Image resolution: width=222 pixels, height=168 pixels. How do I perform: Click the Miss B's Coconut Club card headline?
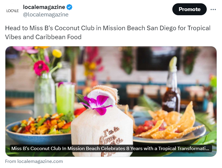[x=110, y=149]
